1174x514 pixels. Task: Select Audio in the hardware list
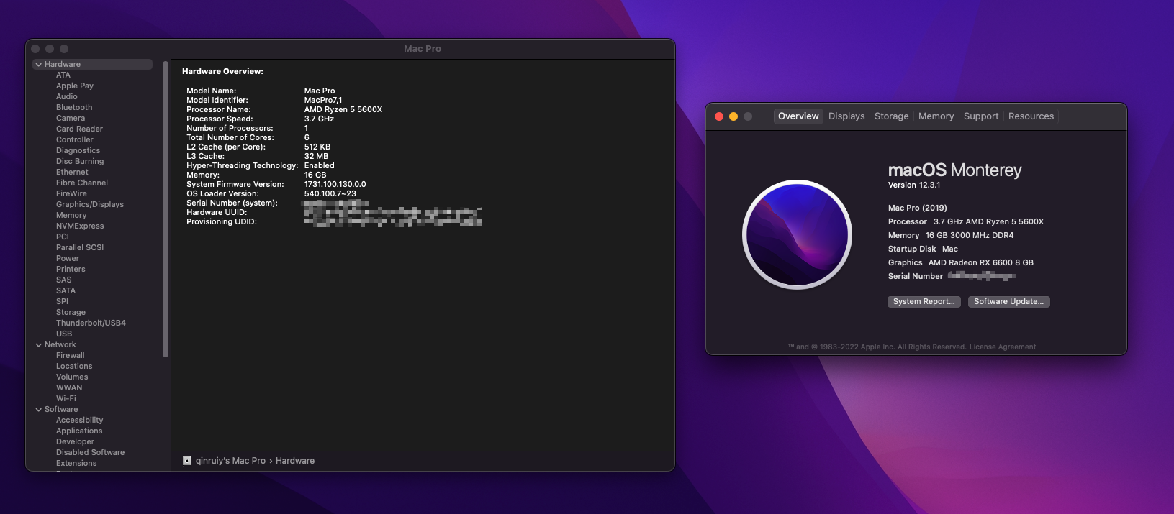coord(67,97)
